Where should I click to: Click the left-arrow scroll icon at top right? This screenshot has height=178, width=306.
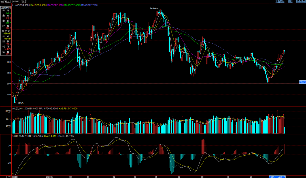[x=297, y=1]
